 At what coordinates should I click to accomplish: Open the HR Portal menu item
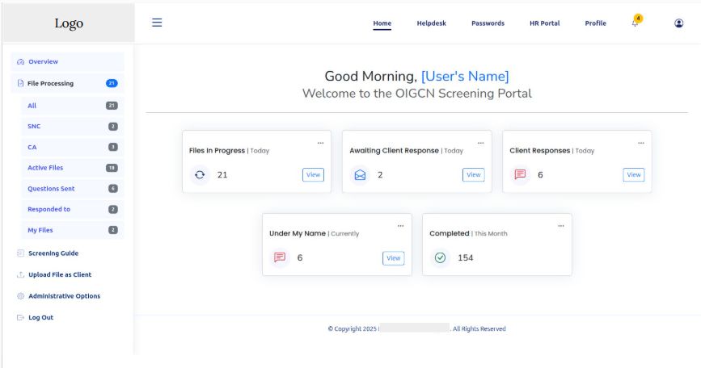tap(544, 23)
